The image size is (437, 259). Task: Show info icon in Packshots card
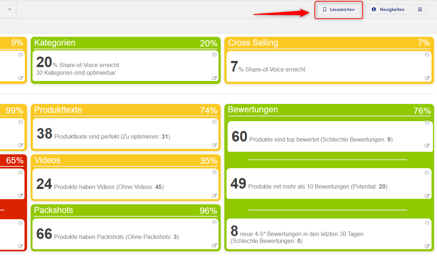pos(214,222)
